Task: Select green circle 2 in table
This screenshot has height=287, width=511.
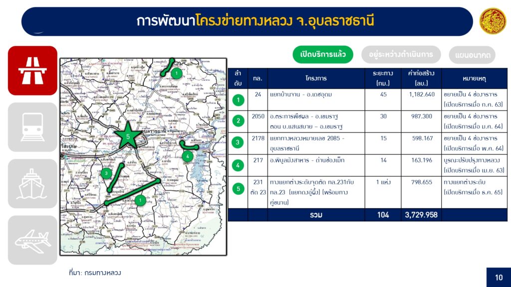Action: [x=238, y=121]
